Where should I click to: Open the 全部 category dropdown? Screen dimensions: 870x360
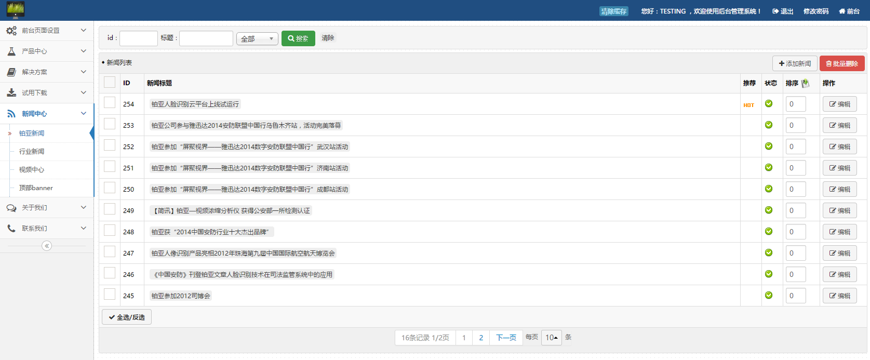[x=257, y=39]
